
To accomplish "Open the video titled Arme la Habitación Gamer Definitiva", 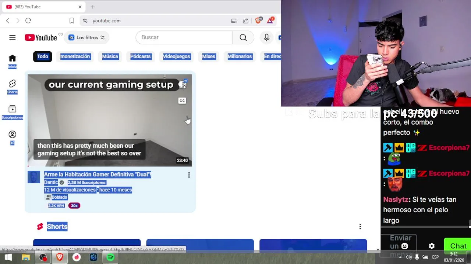I will tap(98, 175).
